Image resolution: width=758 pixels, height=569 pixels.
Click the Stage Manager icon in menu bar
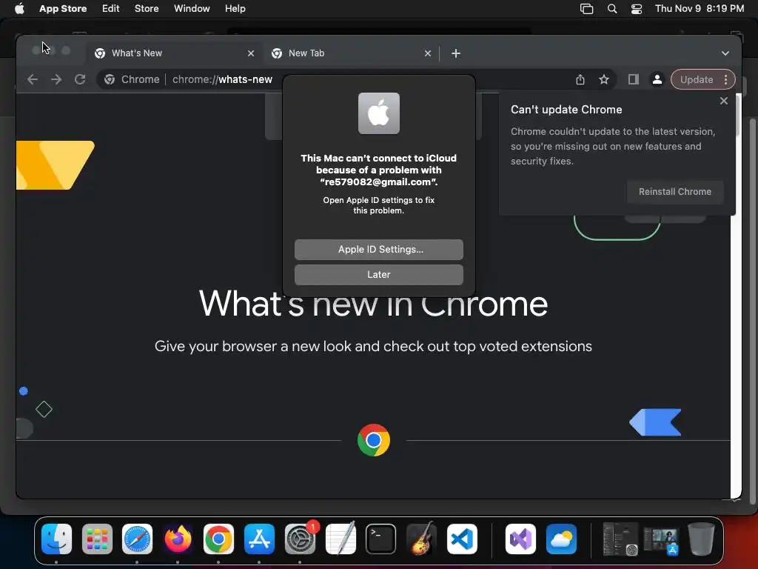click(x=586, y=9)
